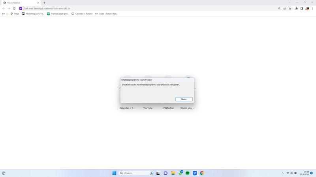Open the (22)TikTok shortcut tile
316x177 pixels.
pyautogui.click(x=168, y=108)
